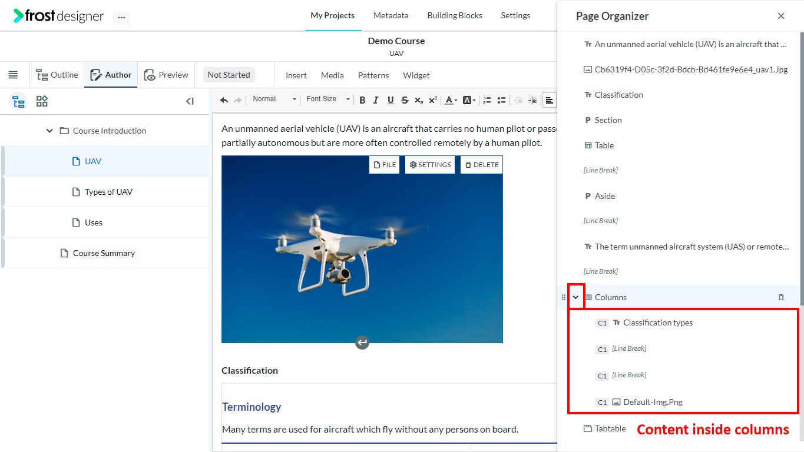804x452 pixels.
Task: Click the FILE button on image
Action: point(385,165)
